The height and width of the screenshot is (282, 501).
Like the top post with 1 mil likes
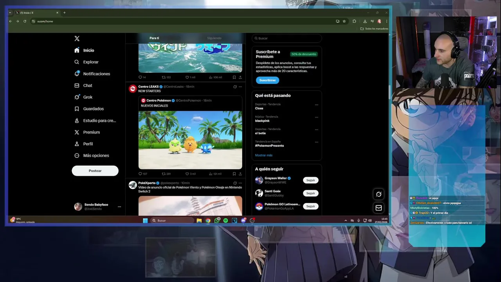pos(187,77)
